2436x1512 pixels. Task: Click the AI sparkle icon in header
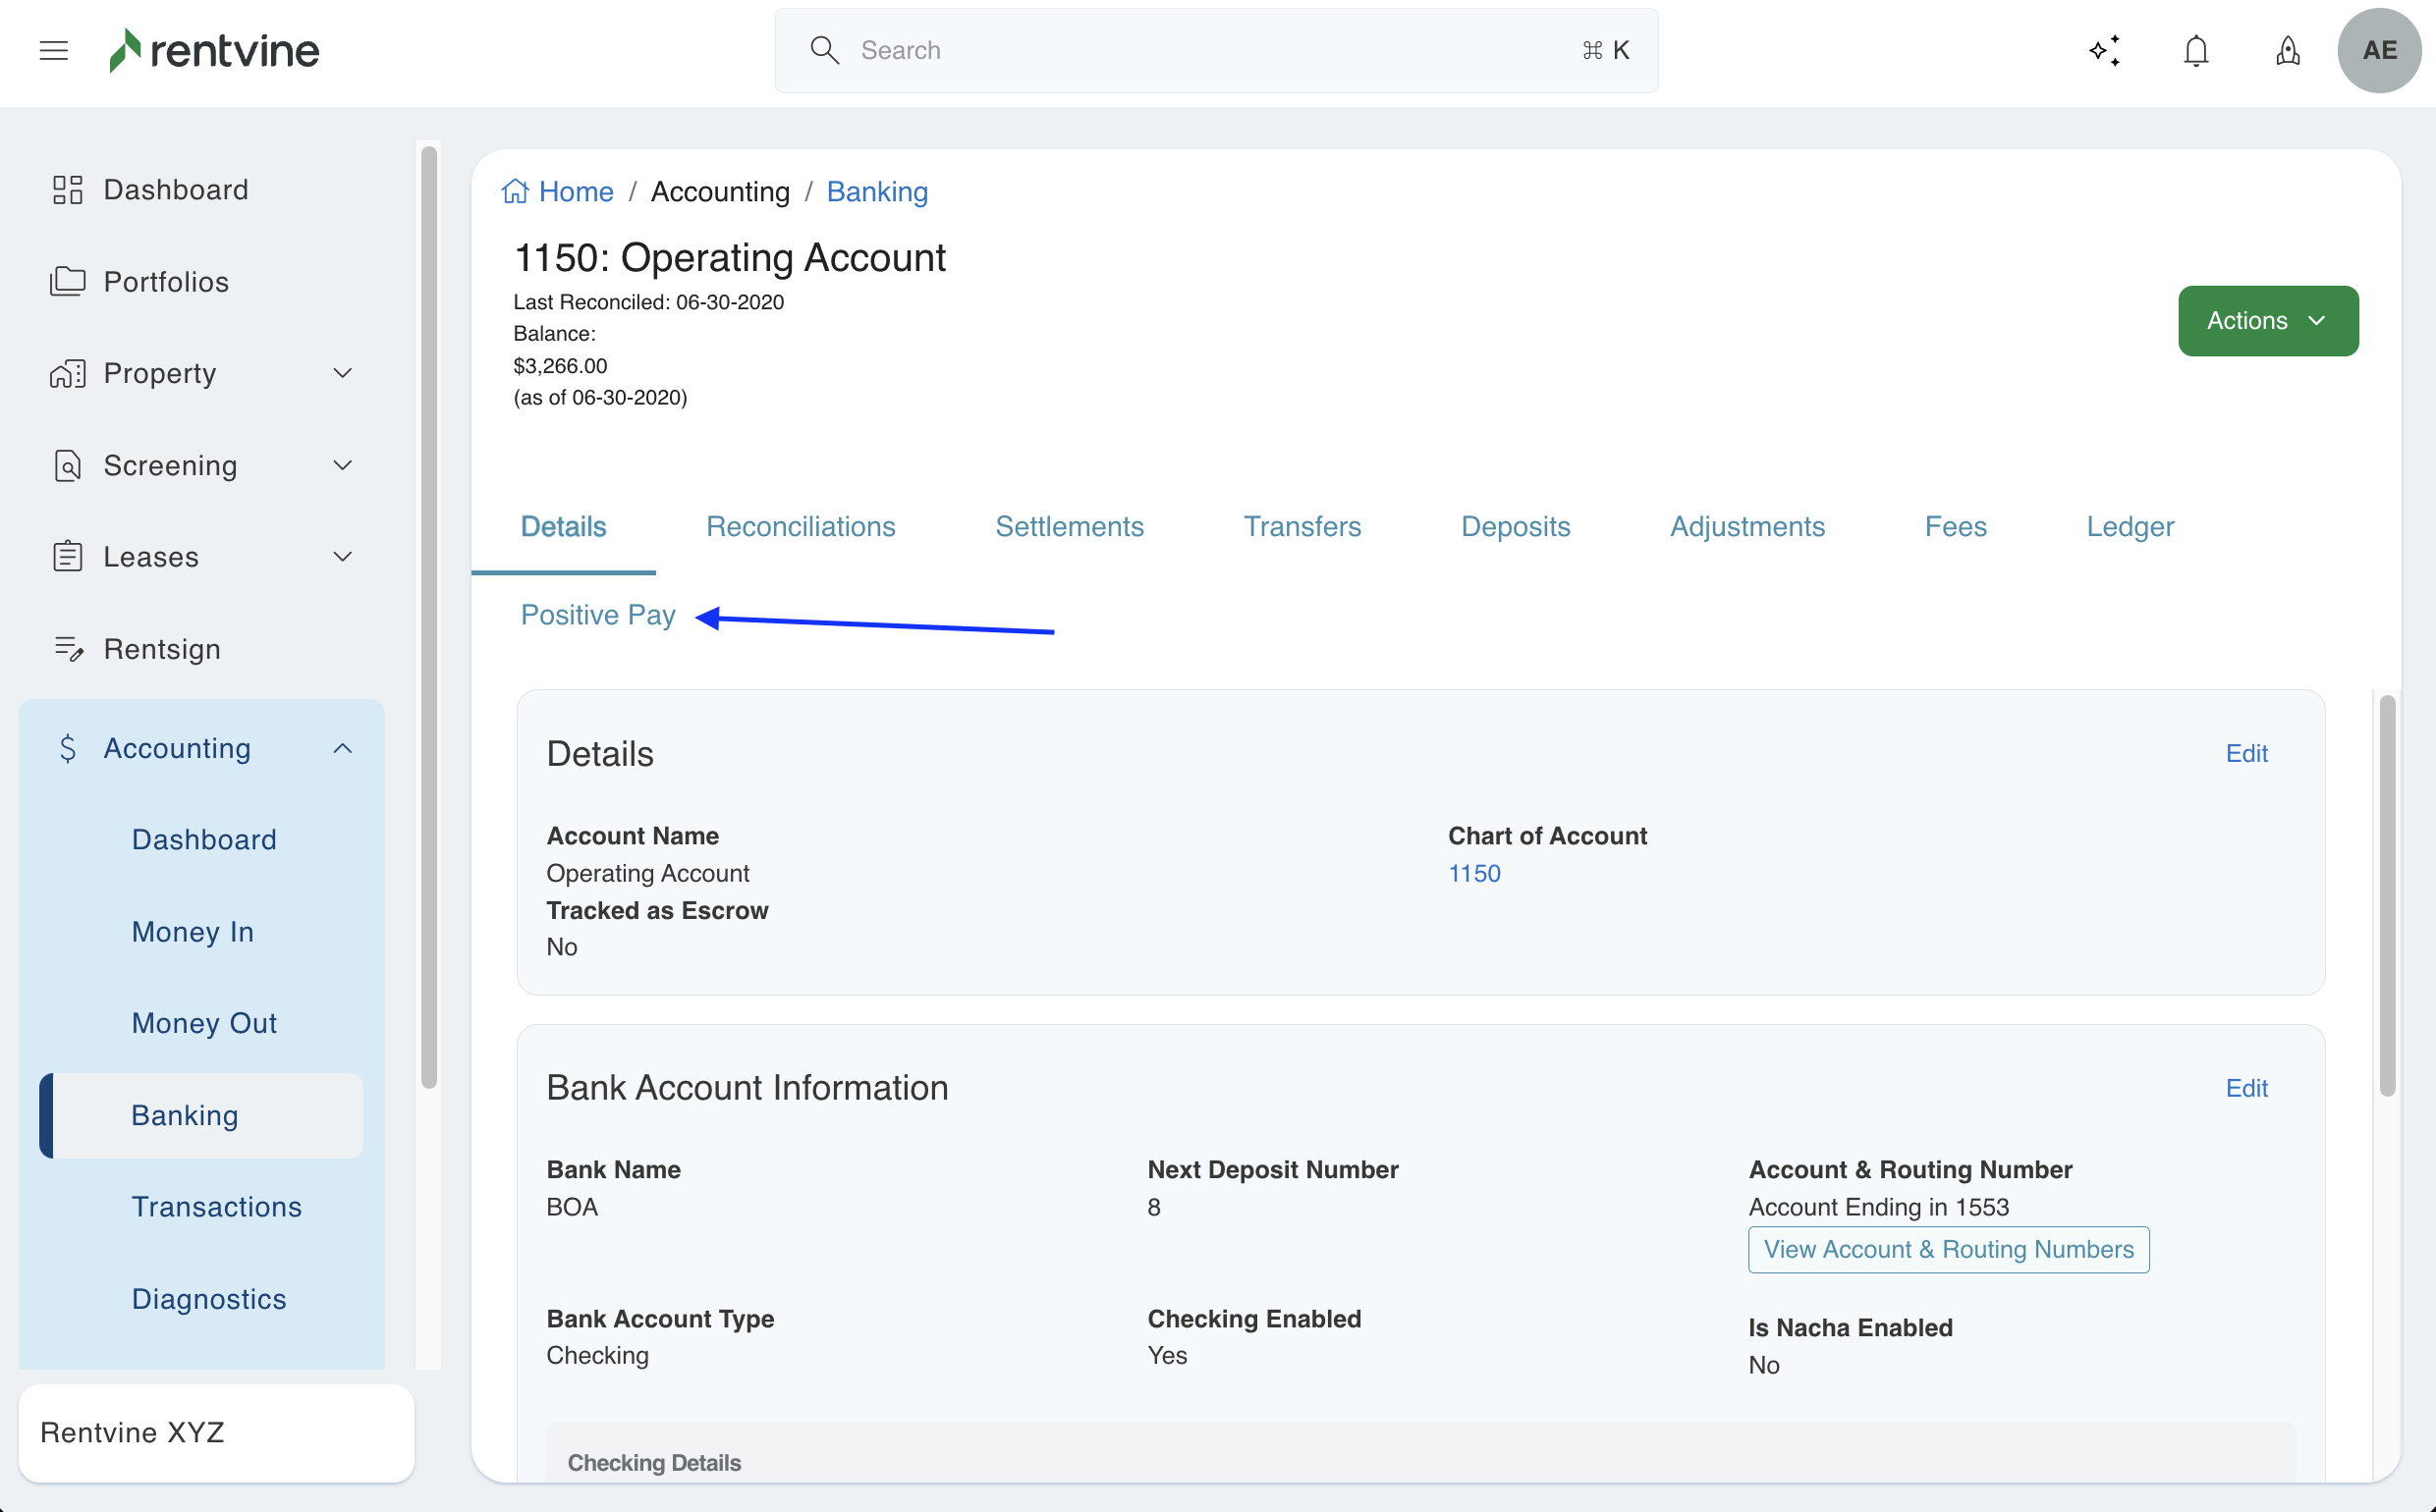click(2104, 50)
